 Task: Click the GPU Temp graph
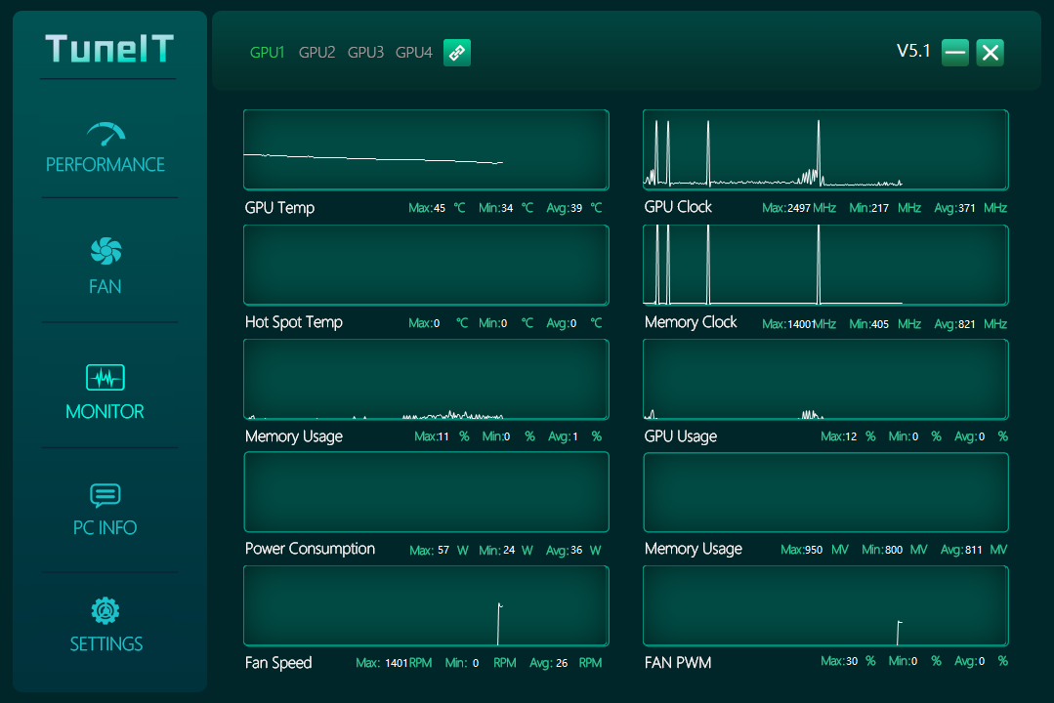(x=426, y=149)
